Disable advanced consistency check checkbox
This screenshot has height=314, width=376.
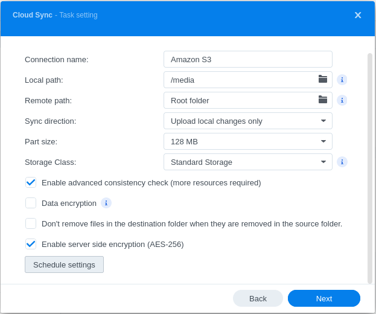[x=31, y=182]
